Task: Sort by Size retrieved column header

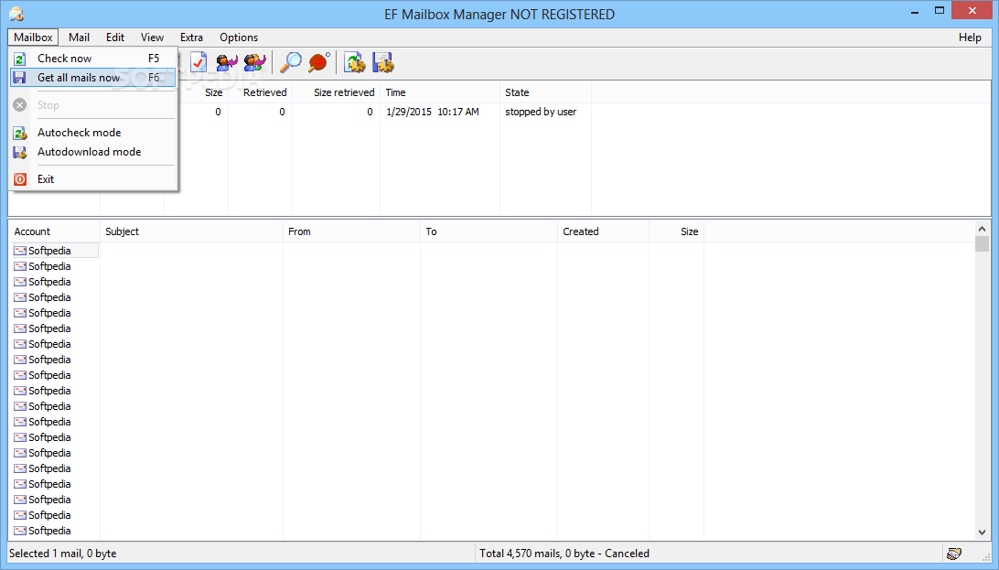Action: (x=337, y=92)
